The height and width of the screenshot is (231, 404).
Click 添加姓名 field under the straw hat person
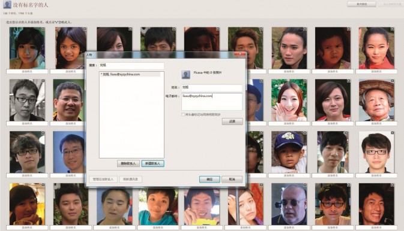376,124
